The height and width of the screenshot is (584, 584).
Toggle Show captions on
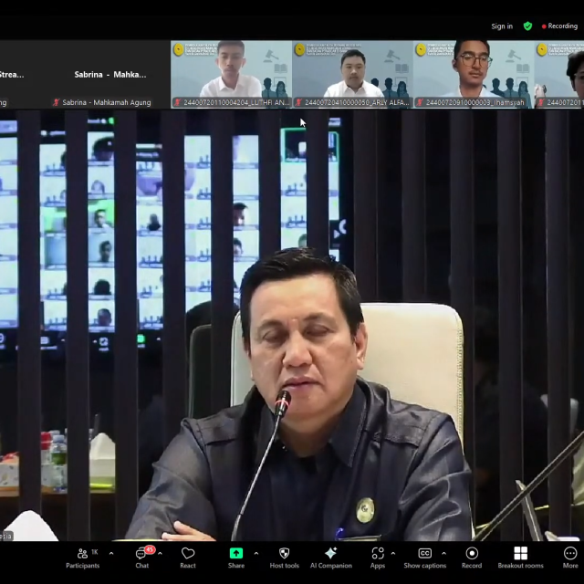(x=425, y=557)
